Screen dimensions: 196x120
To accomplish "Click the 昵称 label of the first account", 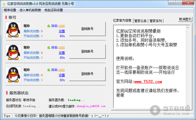I will coord(27,26).
